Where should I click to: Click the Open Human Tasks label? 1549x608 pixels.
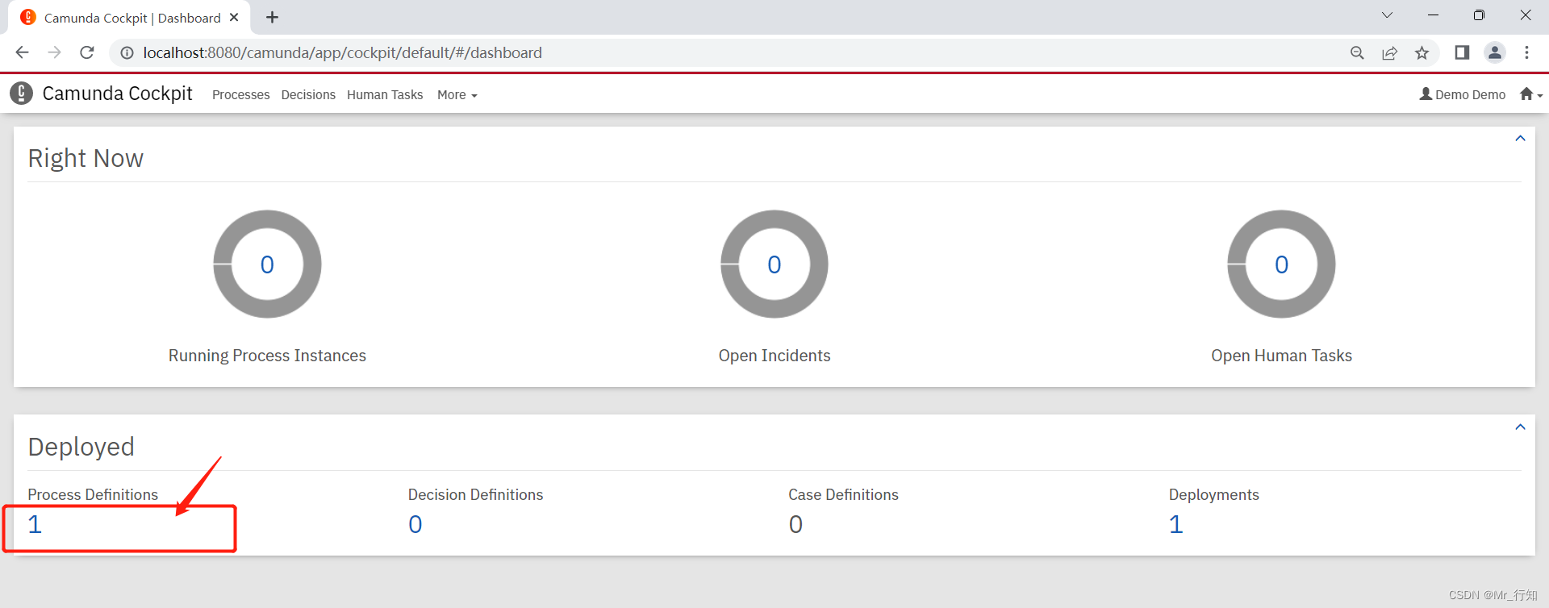tap(1281, 356)
